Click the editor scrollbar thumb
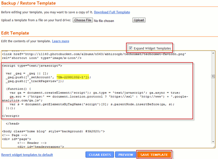The height and width of the screenshot is (159, 218). (213, 76)
